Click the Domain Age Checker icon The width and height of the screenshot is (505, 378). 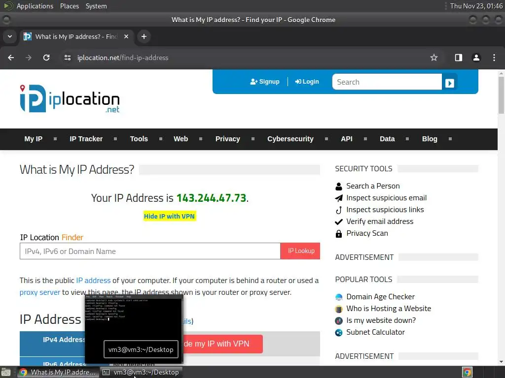pos(338,297)
